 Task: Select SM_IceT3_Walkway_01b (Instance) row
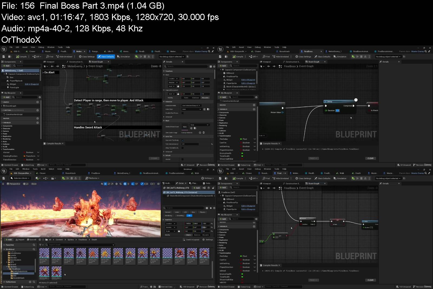[189, 192]
